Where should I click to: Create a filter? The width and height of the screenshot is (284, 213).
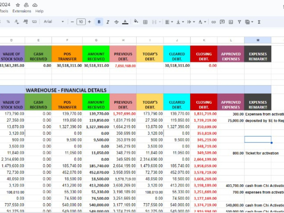pos(239,22)
